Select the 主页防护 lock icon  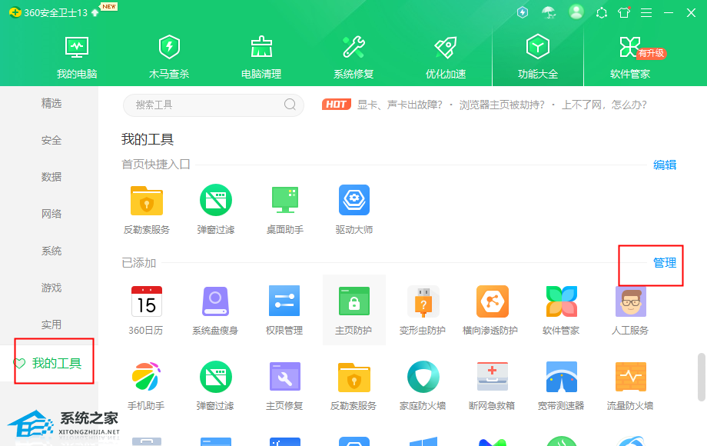(353, 301)
